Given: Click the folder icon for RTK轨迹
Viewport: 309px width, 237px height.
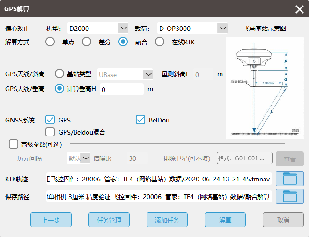Looking at the screenshot, I should pyautogui.click(x=290, y=178).
